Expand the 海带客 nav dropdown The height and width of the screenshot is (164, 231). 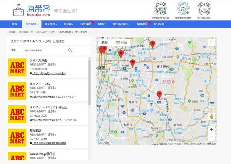click(x=69, y=24)
